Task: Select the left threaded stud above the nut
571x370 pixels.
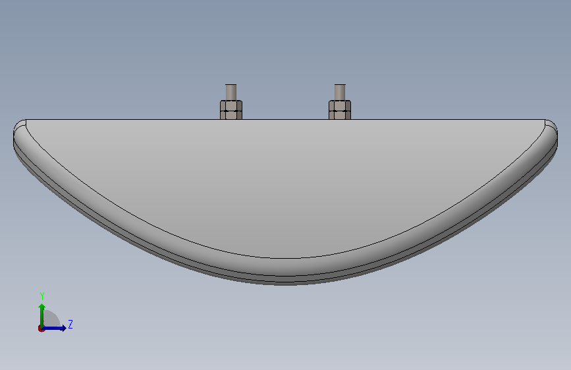Action: pos(231,92)
